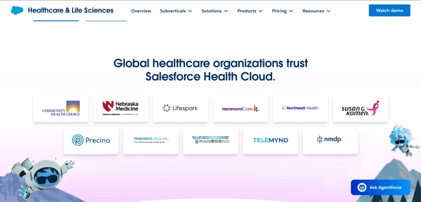This screenshot has width=421, height=202.
Task: Click the nmdp colored bars icon
Action: click(x=320, y=140)
